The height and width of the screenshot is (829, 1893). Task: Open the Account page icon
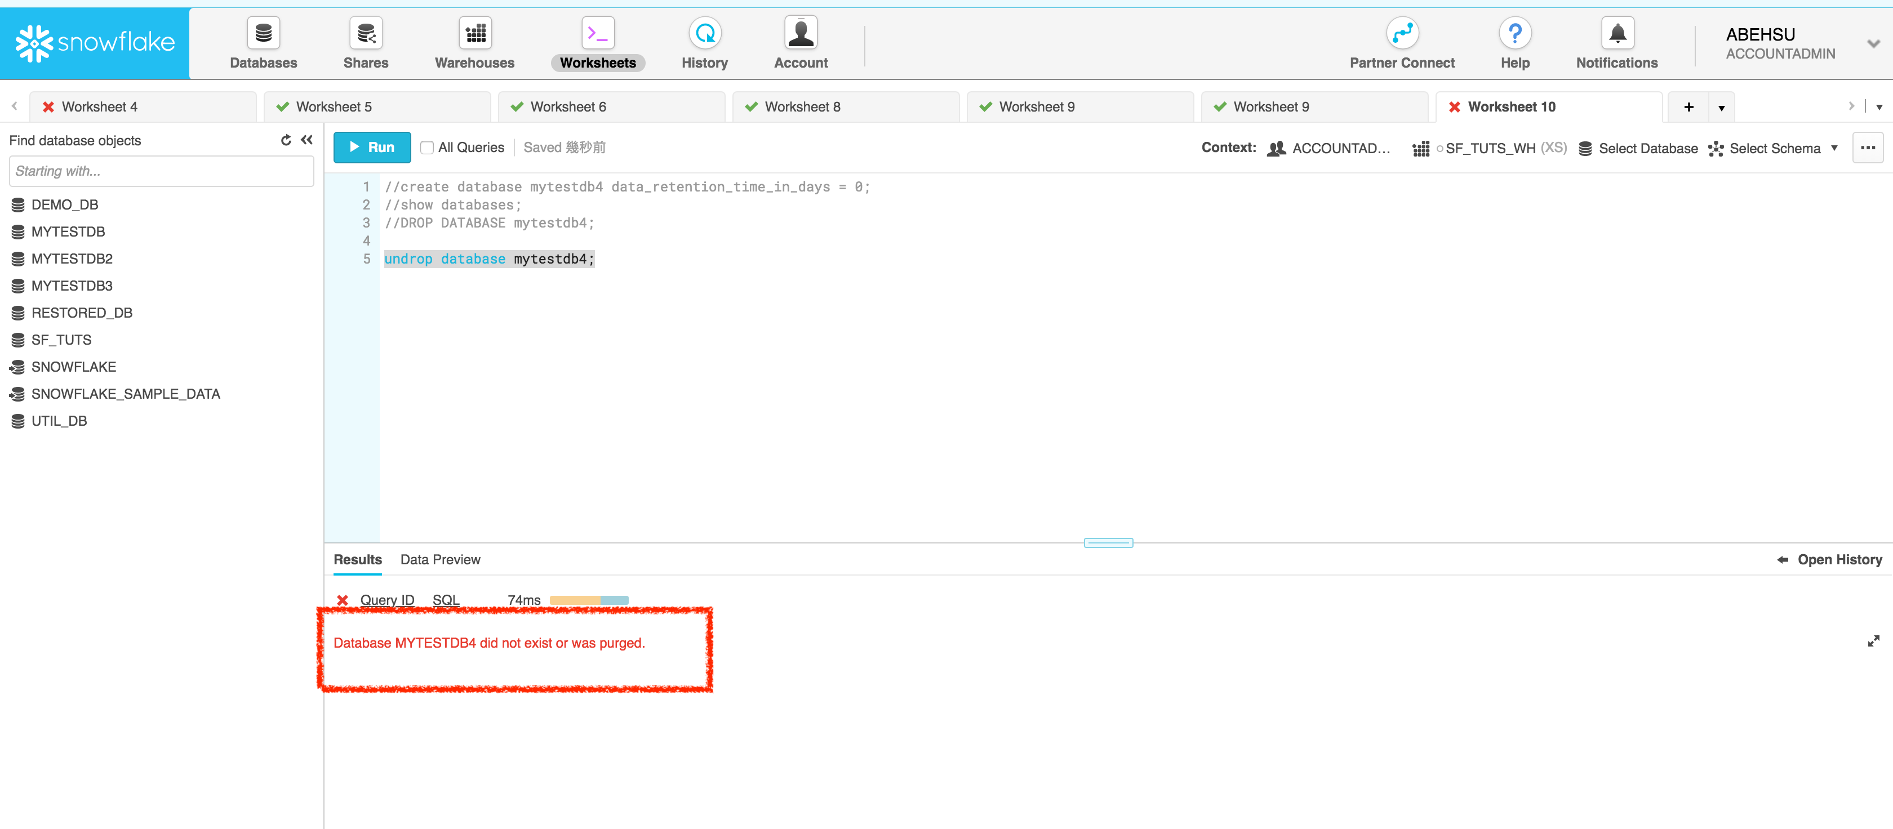coord(800,33)
